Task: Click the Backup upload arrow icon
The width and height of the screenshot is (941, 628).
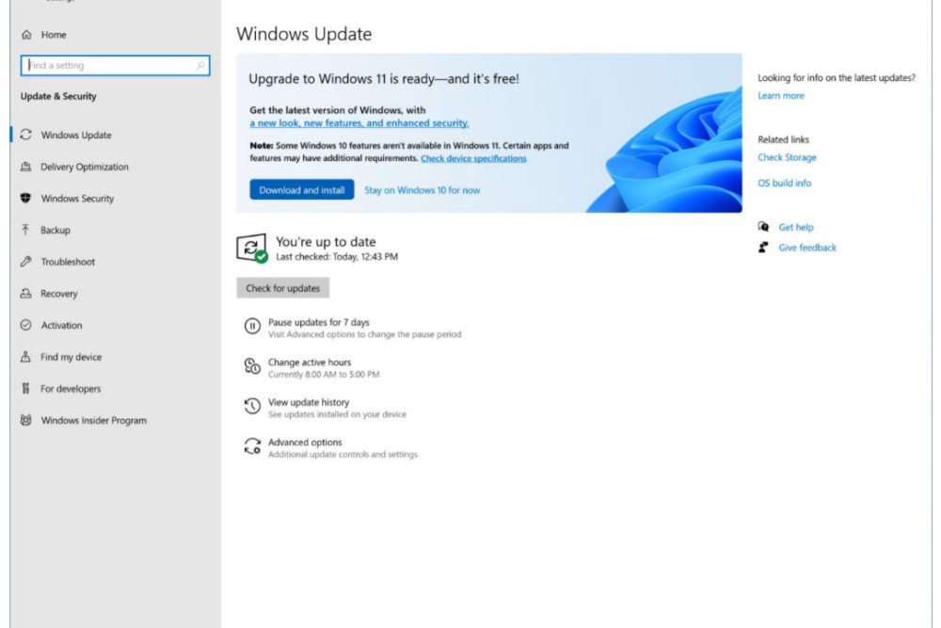Action: pyautogui.click(x=25, y=230)
